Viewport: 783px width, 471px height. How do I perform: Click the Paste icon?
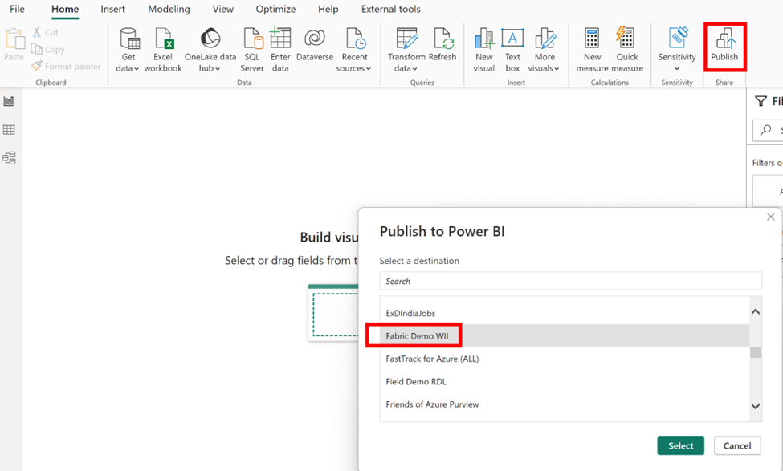pos(14,39)
